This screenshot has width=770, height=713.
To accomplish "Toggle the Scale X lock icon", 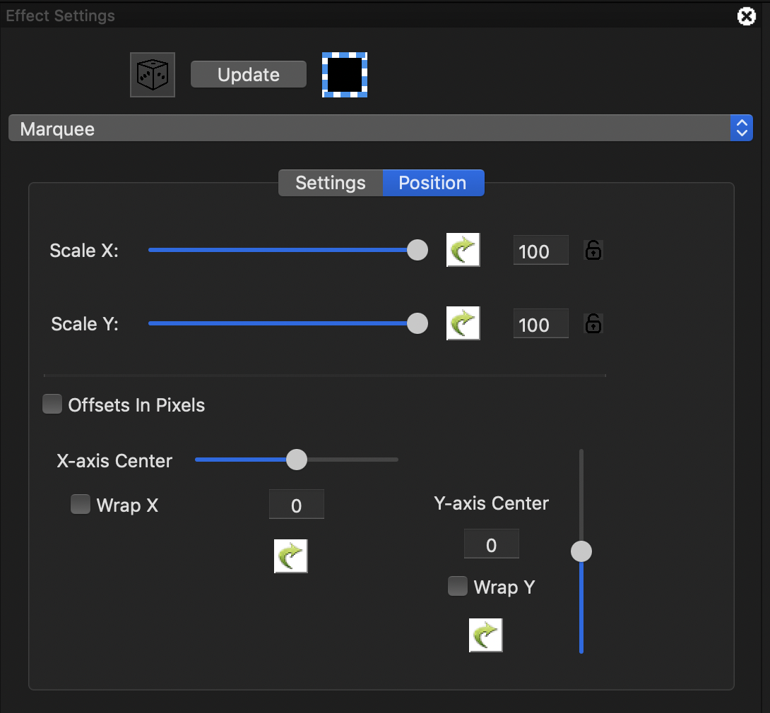I will click(593, 250).
